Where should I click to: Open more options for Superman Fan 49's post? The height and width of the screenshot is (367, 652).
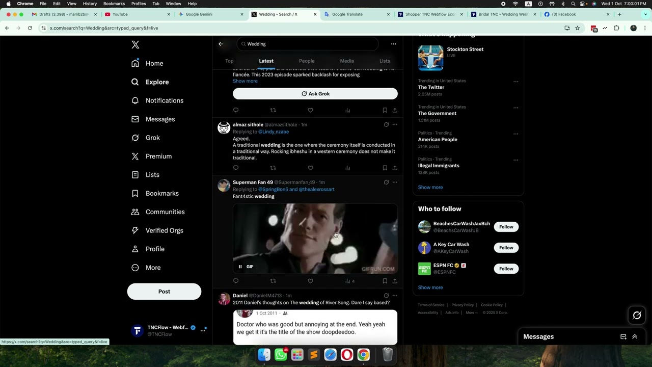click(x=395, y=182)
